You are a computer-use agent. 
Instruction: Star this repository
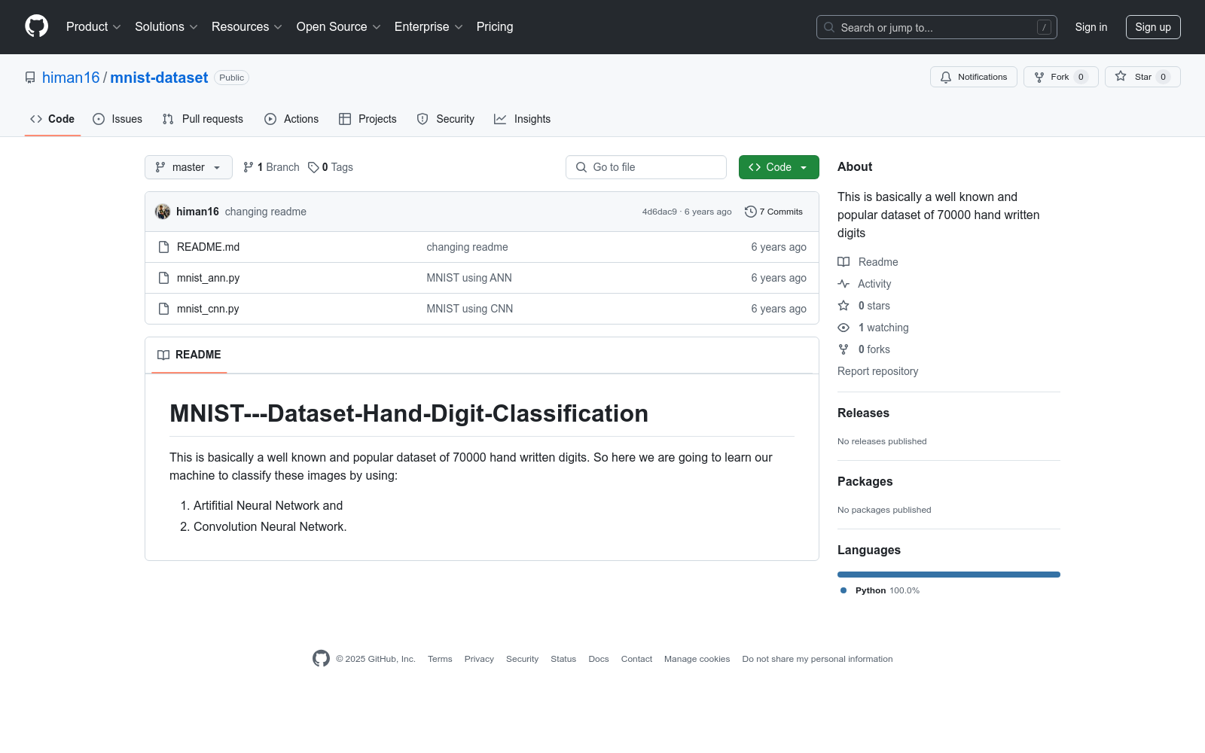click(1142, 77)
